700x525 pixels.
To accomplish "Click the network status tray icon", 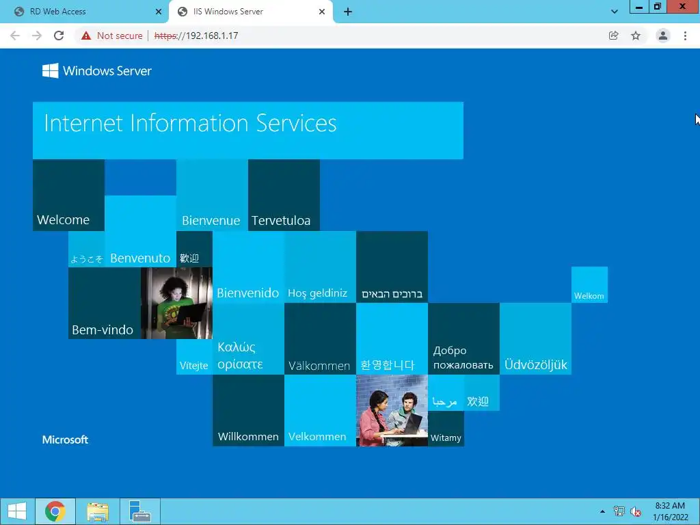I will (x=619, y=511).
